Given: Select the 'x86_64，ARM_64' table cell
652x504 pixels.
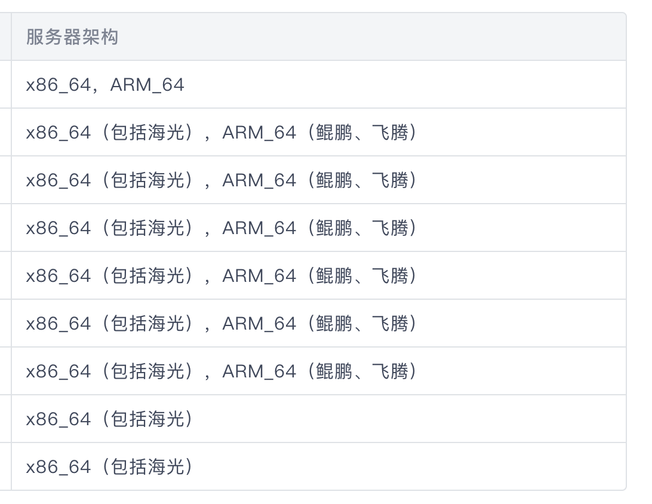Looking at the screenshot, I should point(318,84).
